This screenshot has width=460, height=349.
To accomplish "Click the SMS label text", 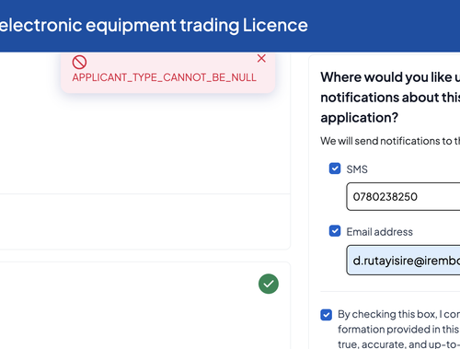I will click(x=357, y=169).
